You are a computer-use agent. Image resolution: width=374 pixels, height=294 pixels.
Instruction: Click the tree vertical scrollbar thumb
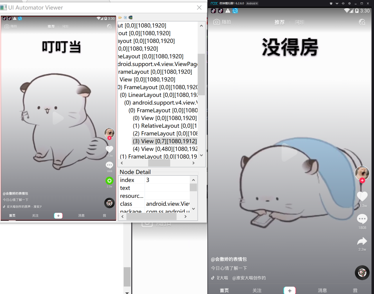(201, 74)
